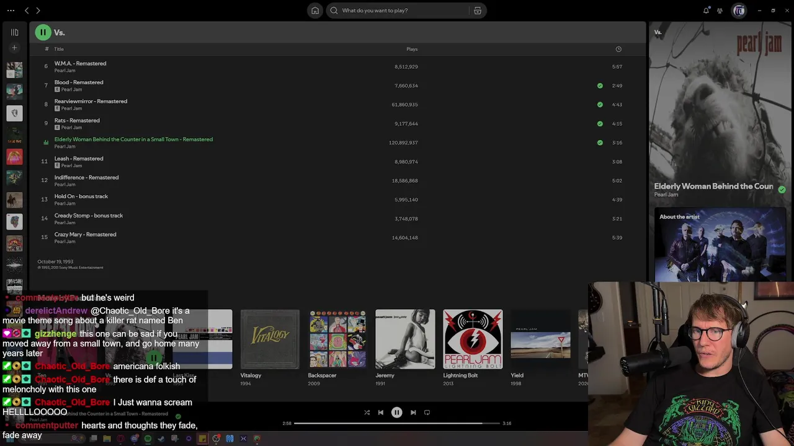Image resolution: width=794 pixels, height=446 pixels.
Task: Remove Rats from Liked Songs
Action: (600, 123)
